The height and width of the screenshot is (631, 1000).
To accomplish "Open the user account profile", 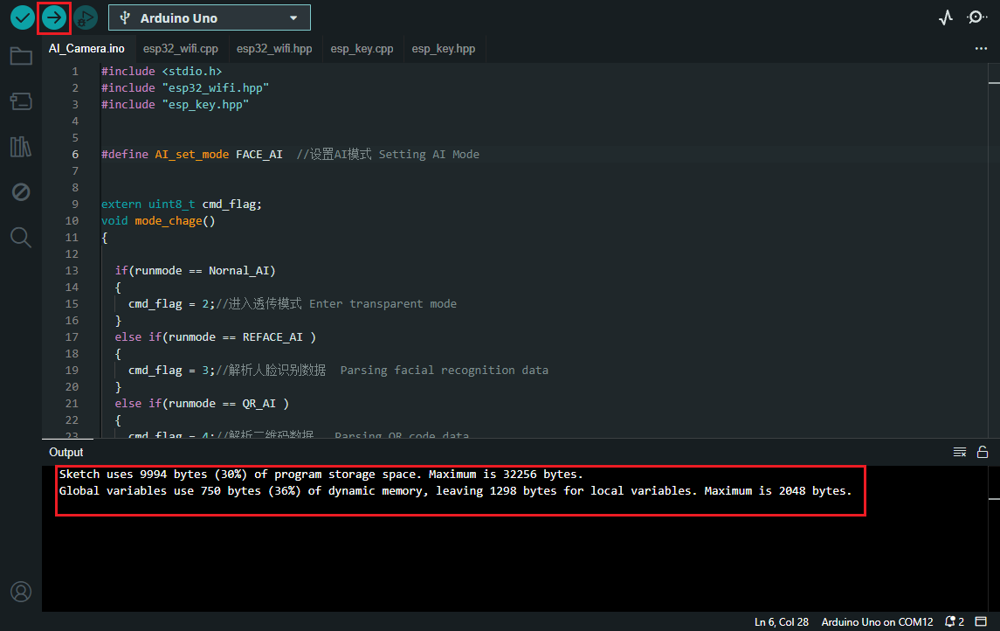I will 21,592.
